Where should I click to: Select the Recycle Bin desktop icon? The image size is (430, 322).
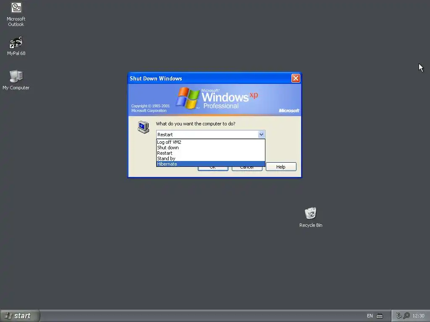tap(311, 218)
